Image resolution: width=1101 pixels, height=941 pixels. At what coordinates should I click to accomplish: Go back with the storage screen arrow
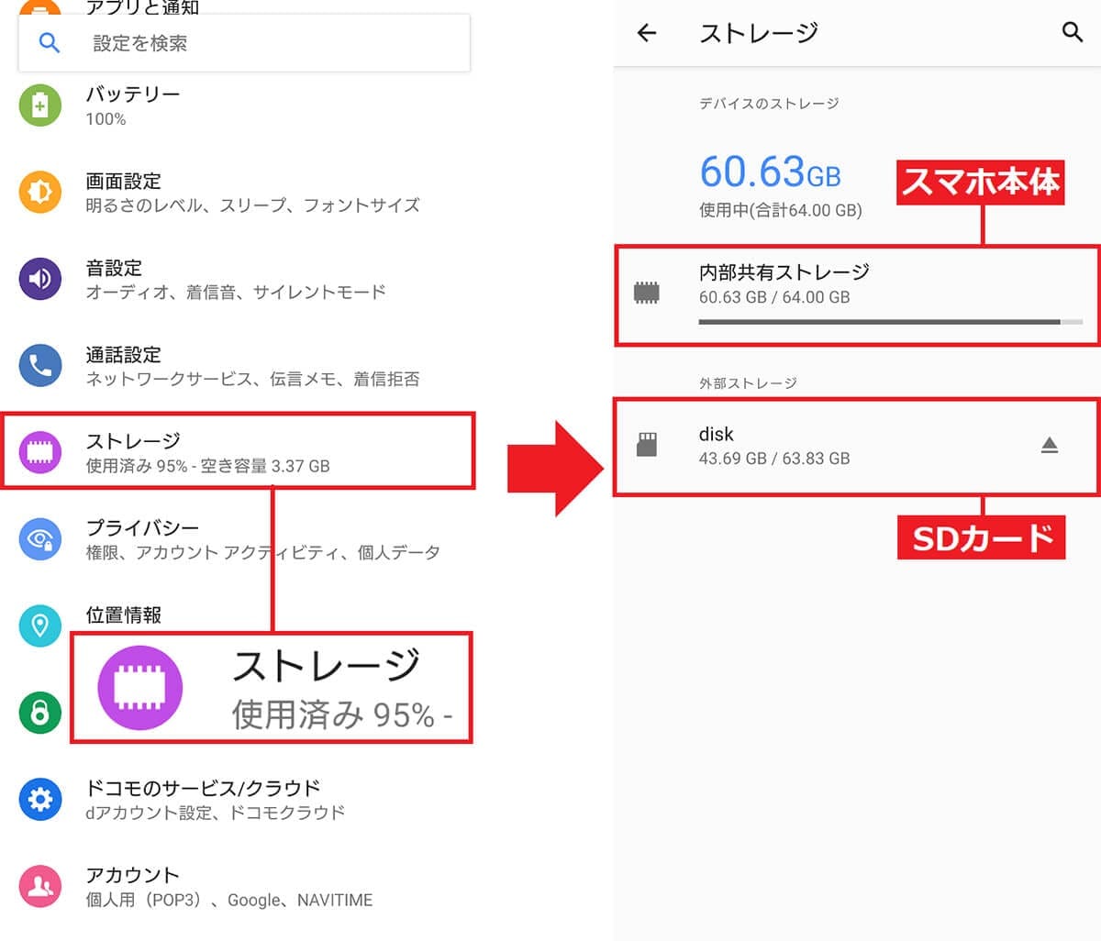click(x=647, y=33)
